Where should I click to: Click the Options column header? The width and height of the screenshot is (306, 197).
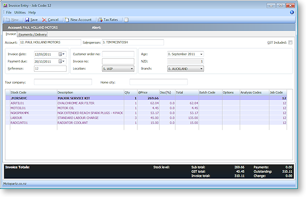[231, 93]
